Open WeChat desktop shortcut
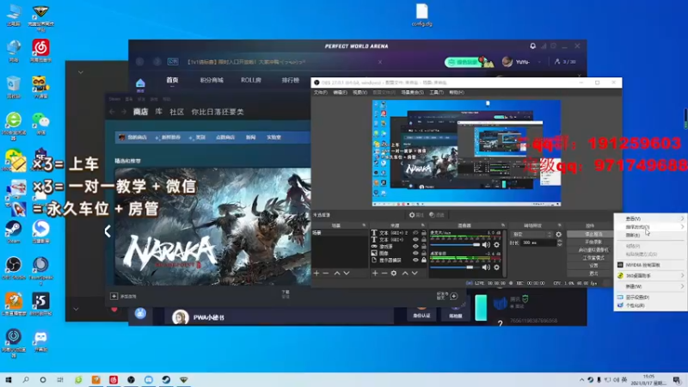Image resolution: width=688 pixels, height=387 pixels. tap(40, 122)
